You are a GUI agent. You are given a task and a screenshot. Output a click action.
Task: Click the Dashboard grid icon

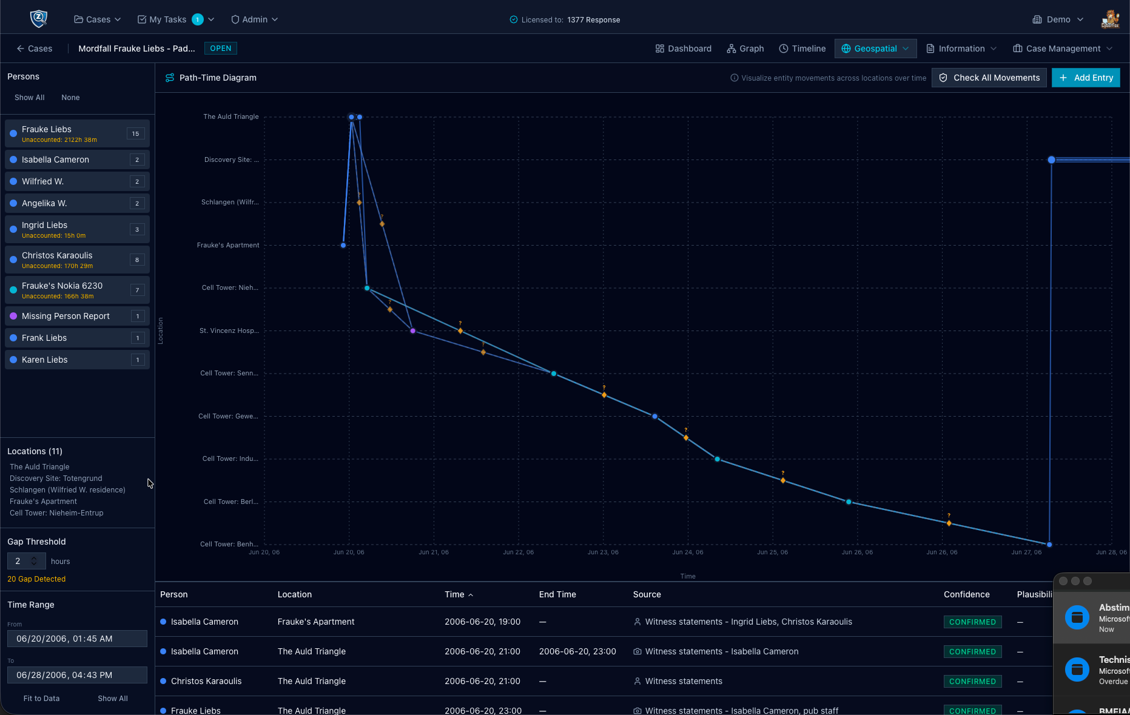(660, 49)
